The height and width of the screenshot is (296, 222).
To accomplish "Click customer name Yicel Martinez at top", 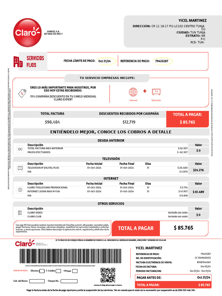I will (x=193, y=21).
